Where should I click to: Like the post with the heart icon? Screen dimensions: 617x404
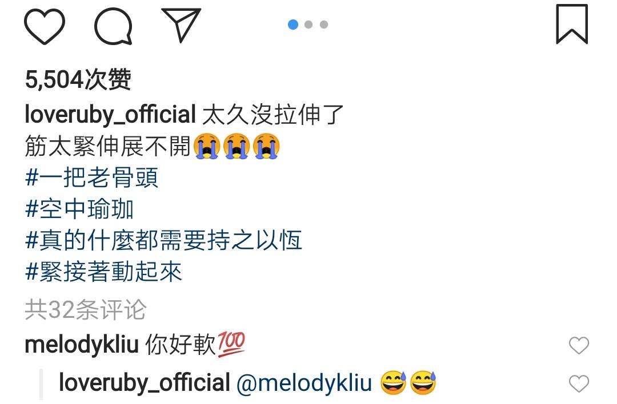(45, 26)
